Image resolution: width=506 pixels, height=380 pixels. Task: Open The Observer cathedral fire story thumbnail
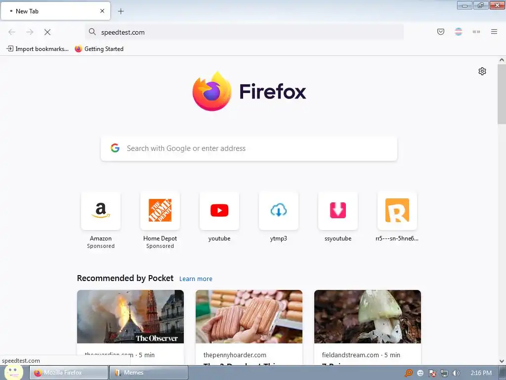coord(130,317)
